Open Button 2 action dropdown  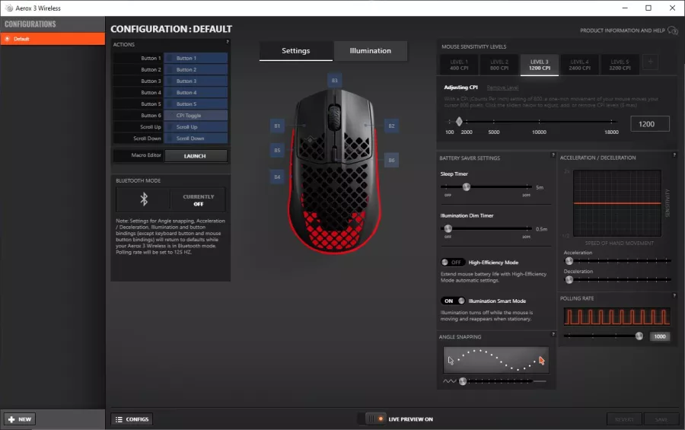196,69
